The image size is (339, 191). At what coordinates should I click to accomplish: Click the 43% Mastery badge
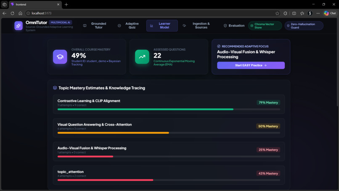tap(268, 173)
